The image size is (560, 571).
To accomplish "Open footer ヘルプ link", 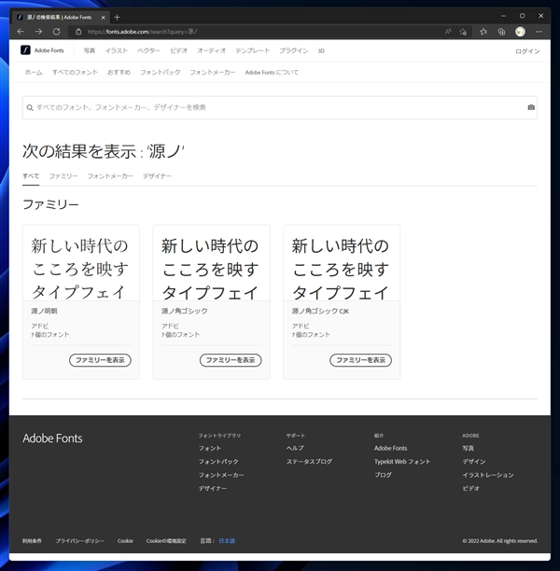I will coord(295,448).
